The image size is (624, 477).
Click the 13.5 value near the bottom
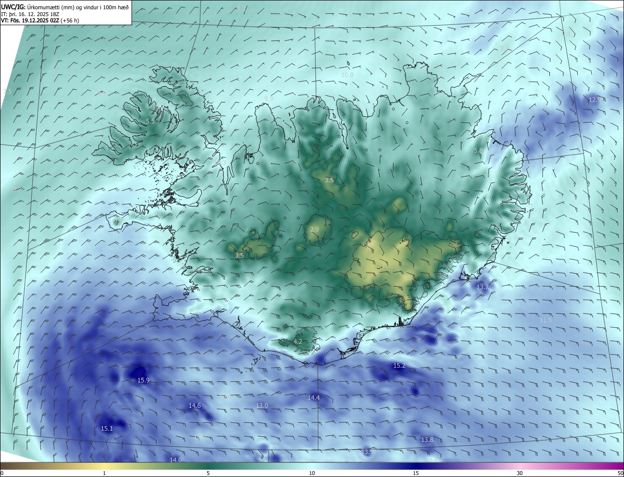pos(367,452)
